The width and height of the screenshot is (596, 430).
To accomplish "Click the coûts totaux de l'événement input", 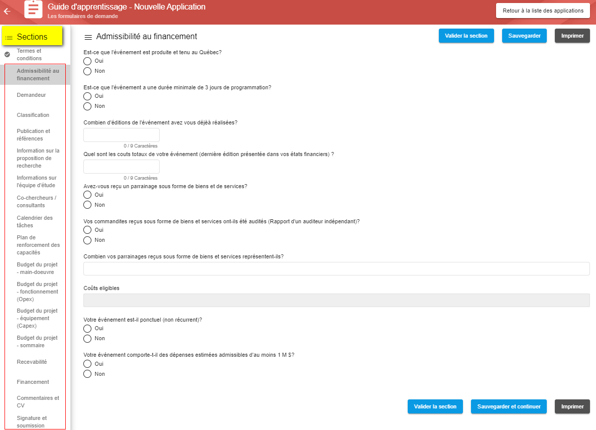I will 121,167.
